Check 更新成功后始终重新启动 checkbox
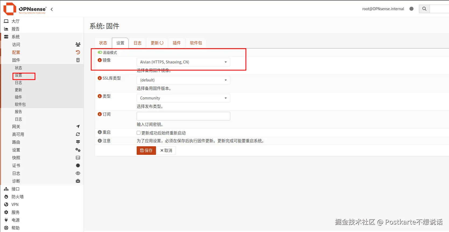This screenshot has height=232, width=449. pyautogui.click(x=139, y=133)
